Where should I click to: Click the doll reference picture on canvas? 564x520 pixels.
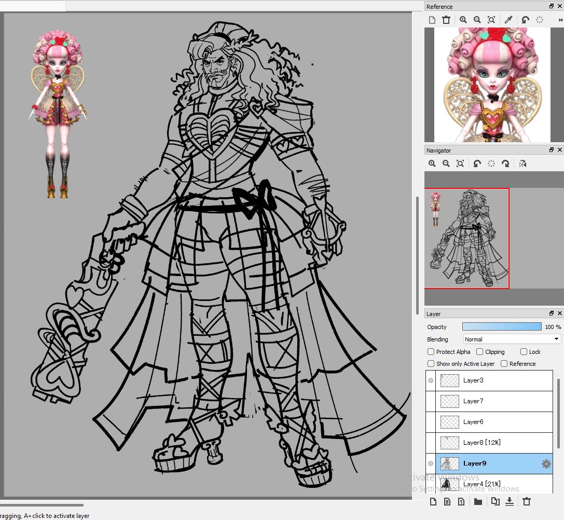click(x=58, y=113)
